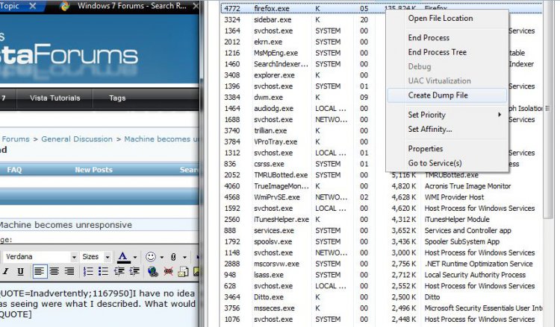The image size is (560, 327).
Task: Align post text left
Action: click(40, 271)
